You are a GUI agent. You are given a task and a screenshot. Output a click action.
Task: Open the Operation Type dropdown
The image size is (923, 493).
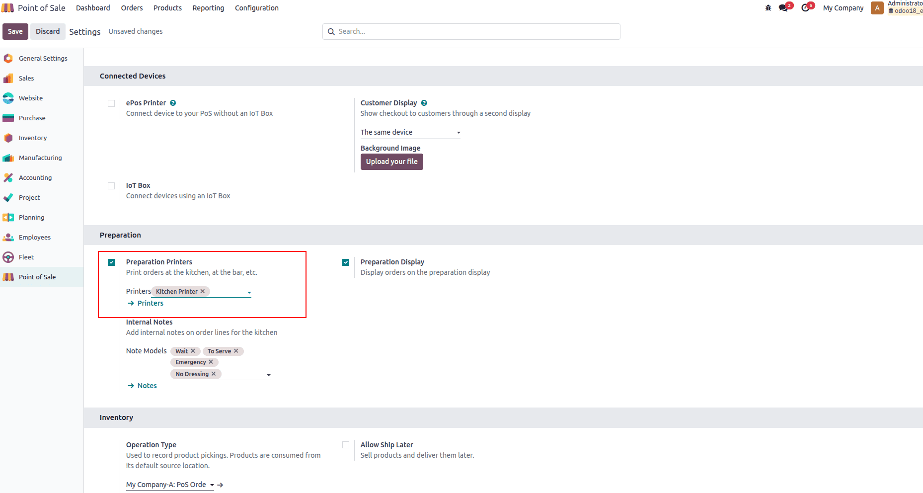(212, 485)
